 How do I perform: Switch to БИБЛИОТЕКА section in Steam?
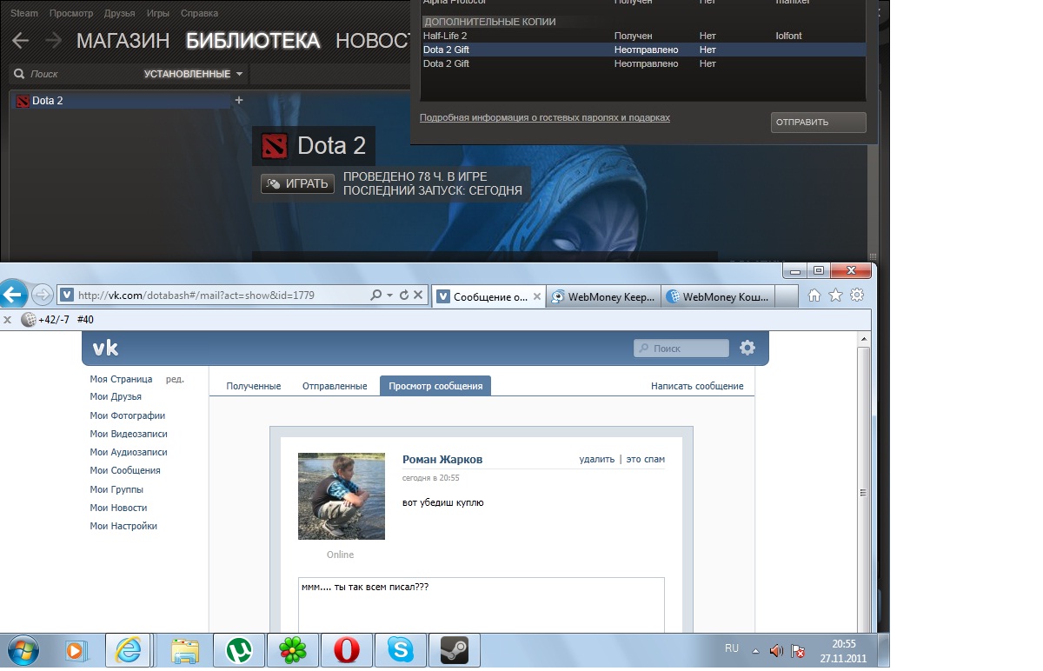[253, 40]
